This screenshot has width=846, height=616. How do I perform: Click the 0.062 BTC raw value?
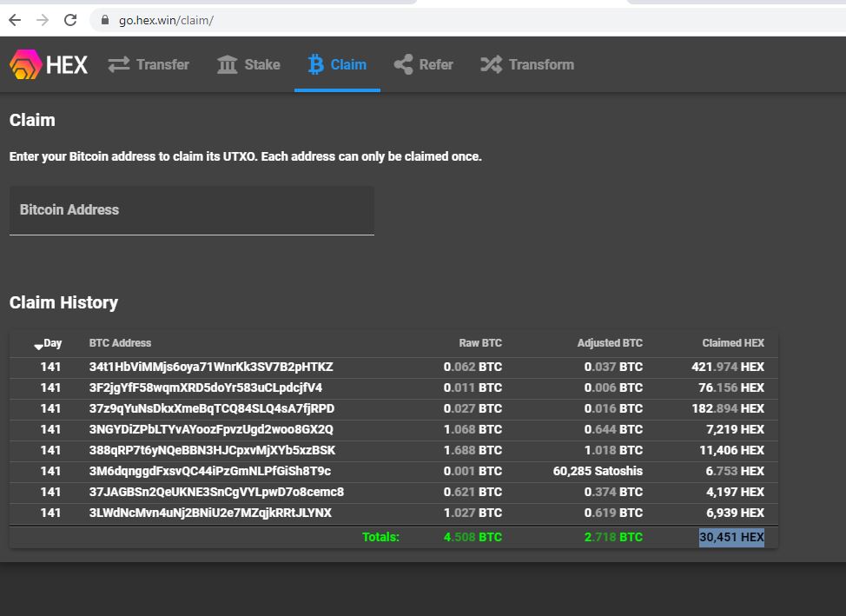click(x=473, y=368)
